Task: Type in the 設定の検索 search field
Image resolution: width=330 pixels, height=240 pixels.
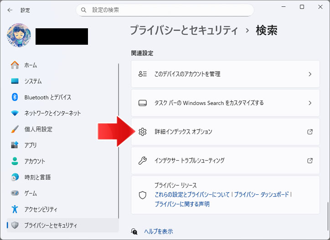Action: pyautogui.click(x=169, y=10)
